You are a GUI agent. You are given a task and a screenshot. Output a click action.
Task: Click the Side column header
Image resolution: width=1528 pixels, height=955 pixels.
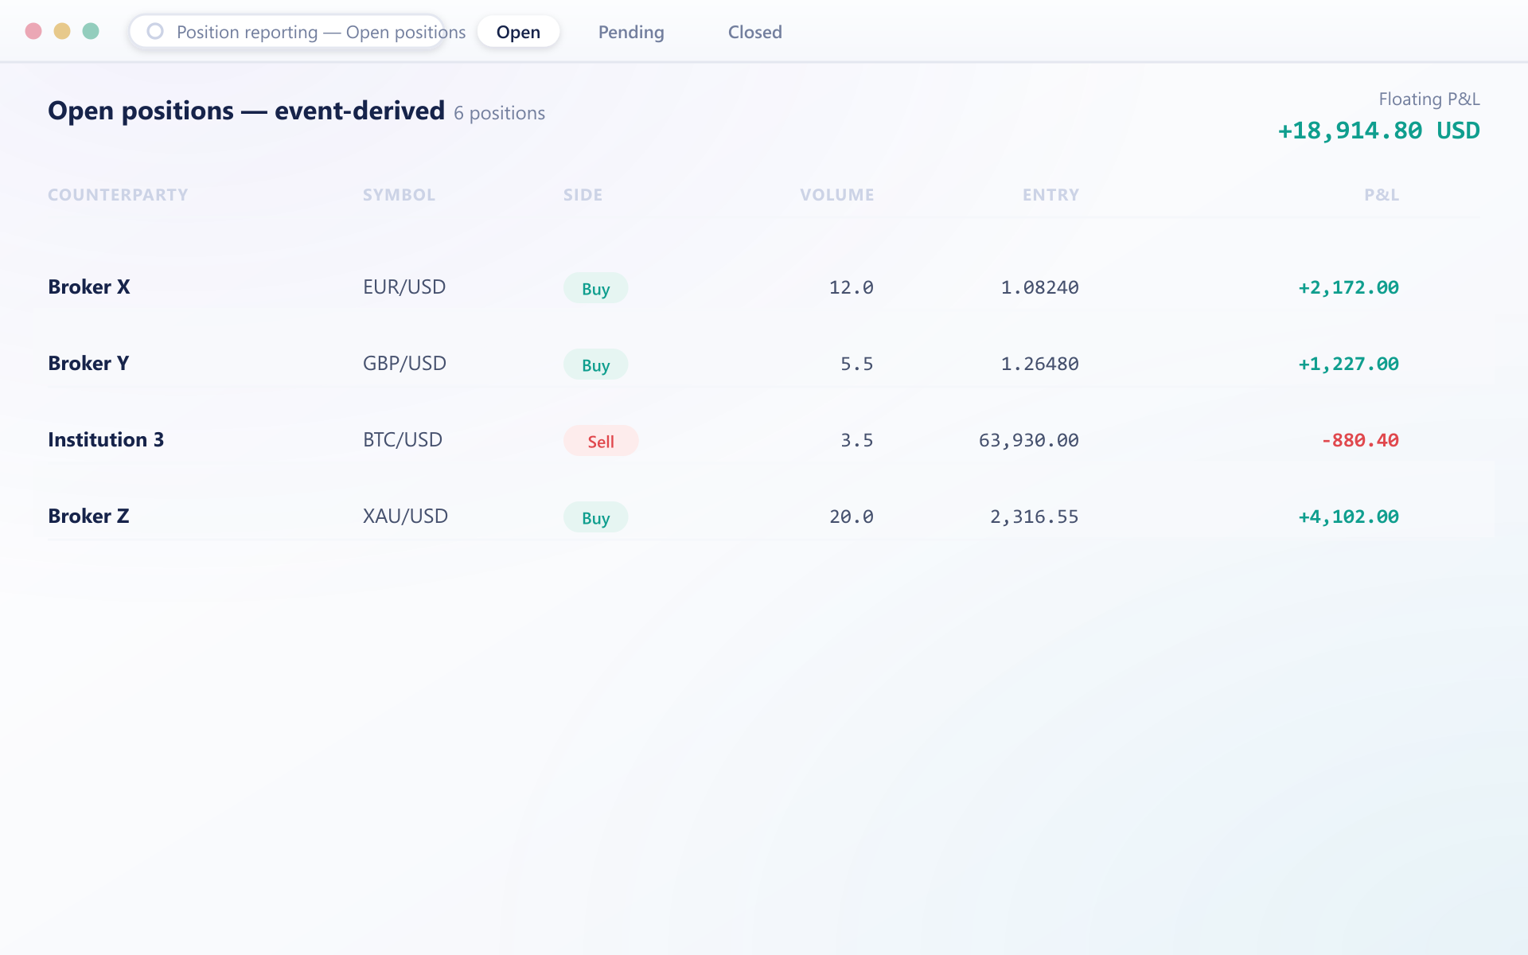tap(583, 195)
